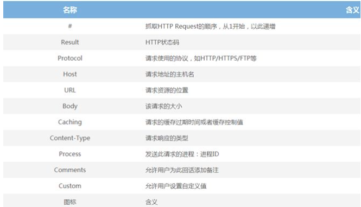Screen dimensions: 361x207
Task: Click the HTTP状态码 description text
Action: pyautogui.click(x=162, y=42)
